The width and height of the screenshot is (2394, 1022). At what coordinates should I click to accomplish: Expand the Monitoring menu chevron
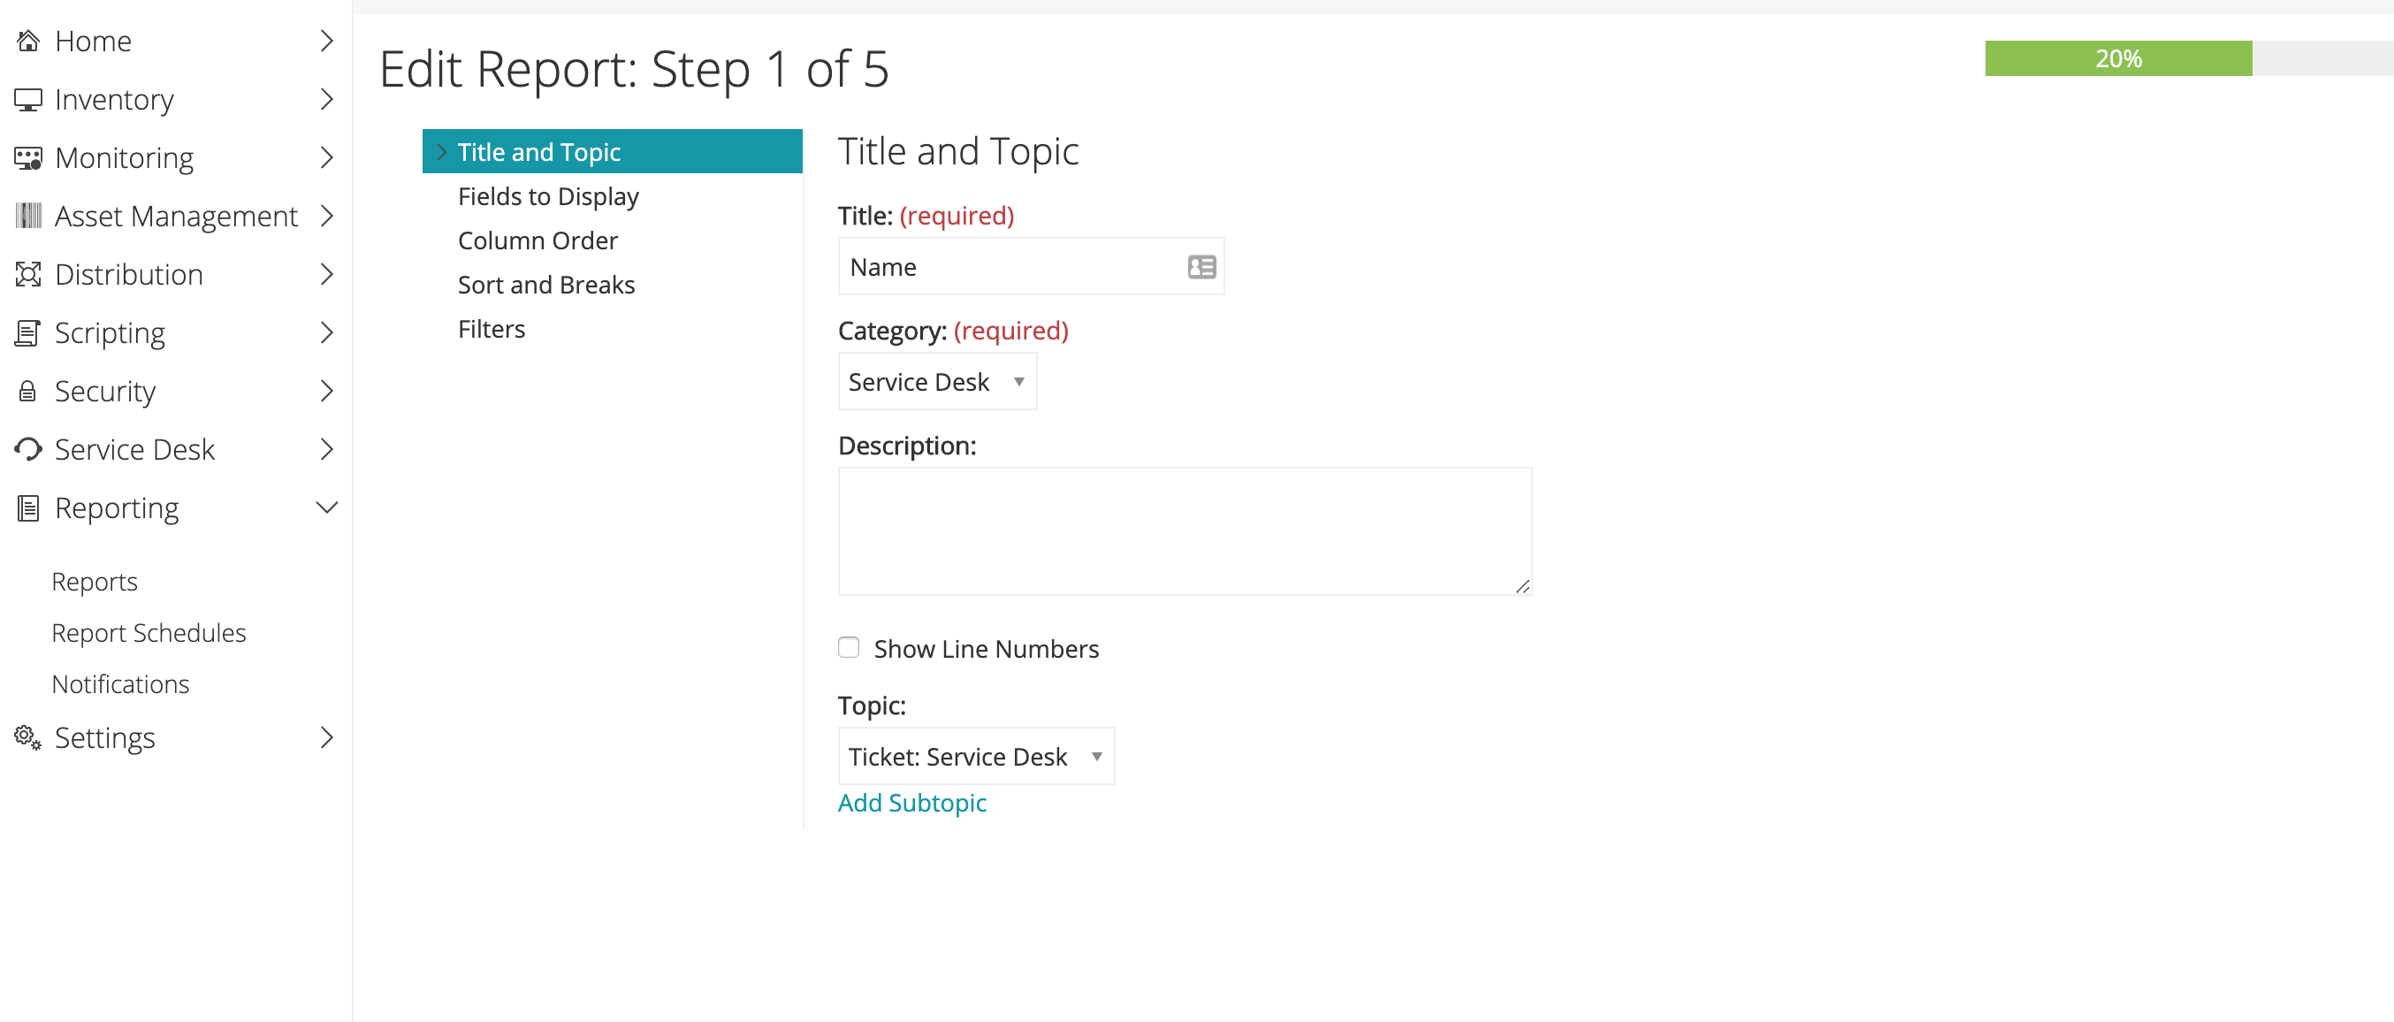tap(326, 158)
